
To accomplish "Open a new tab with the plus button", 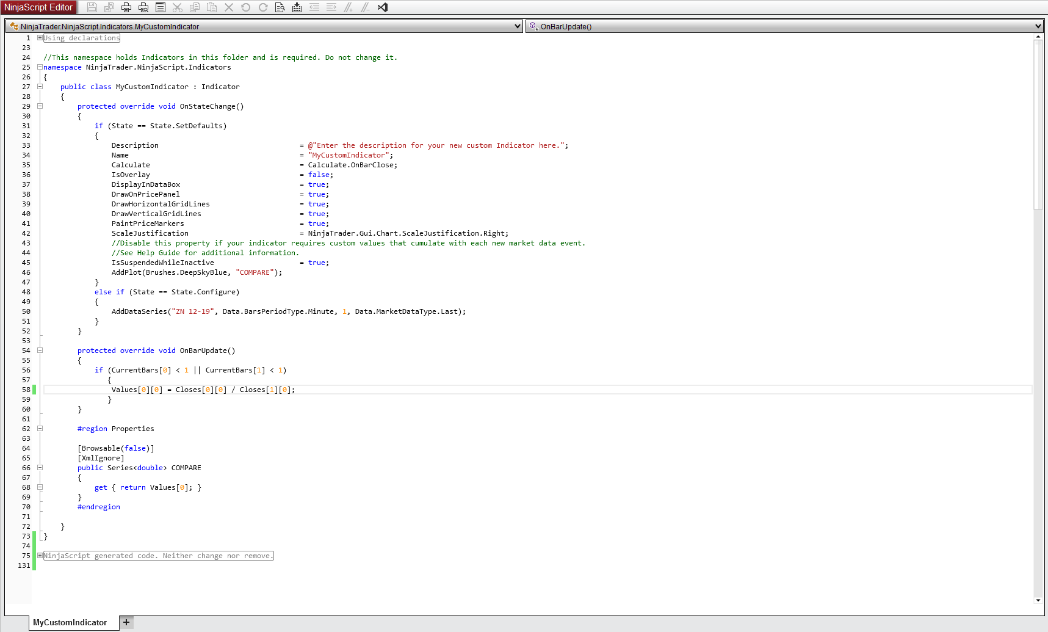I will tap(126, 622).
